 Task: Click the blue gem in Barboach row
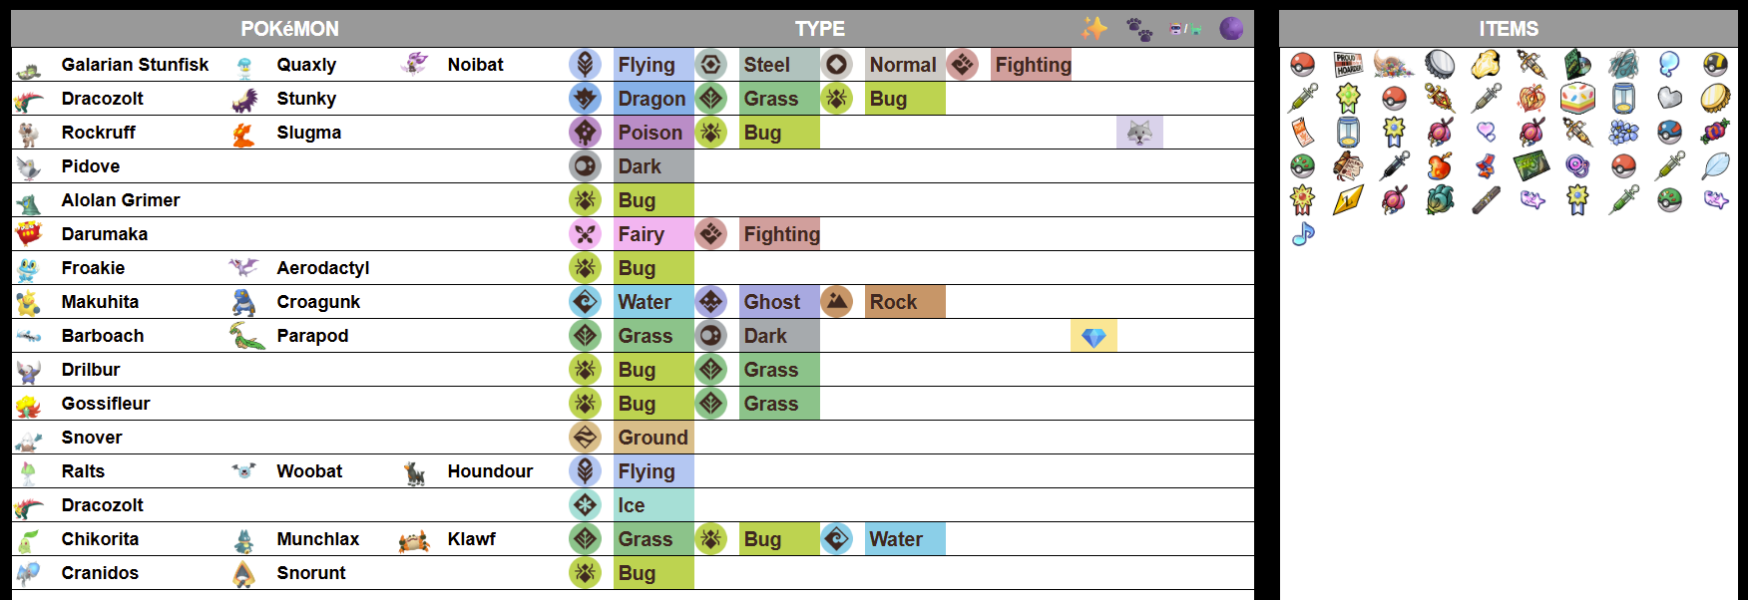point(1093,337)
